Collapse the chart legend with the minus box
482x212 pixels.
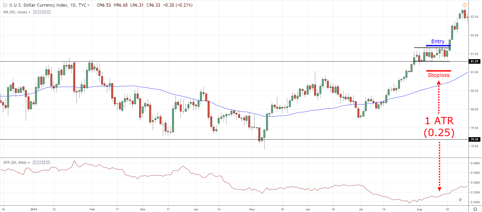(x=5, y=5)
